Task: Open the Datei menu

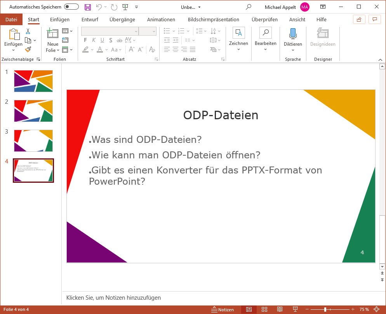Action: tap(11, 19)
